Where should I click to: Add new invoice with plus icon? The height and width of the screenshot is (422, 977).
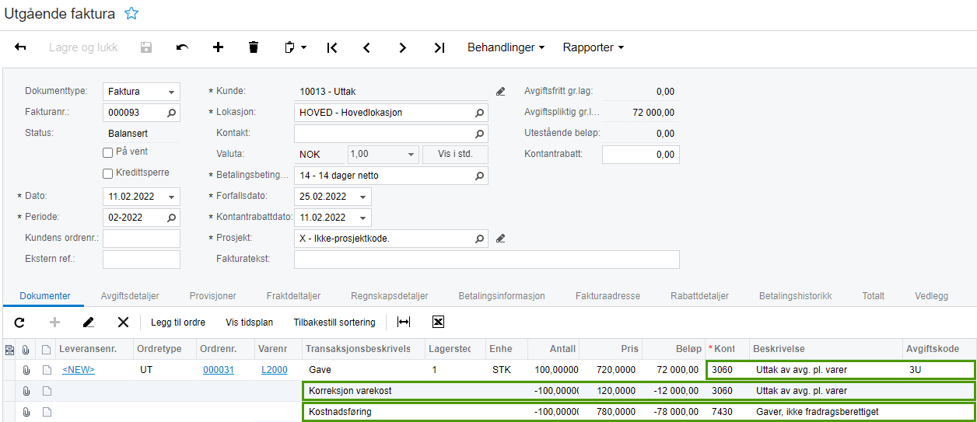click(x=218, y=47)
